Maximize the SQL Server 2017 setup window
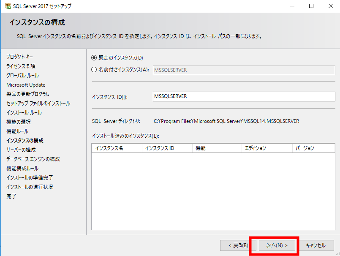This screenshot has width=340, height=256. tap(311, 6)
